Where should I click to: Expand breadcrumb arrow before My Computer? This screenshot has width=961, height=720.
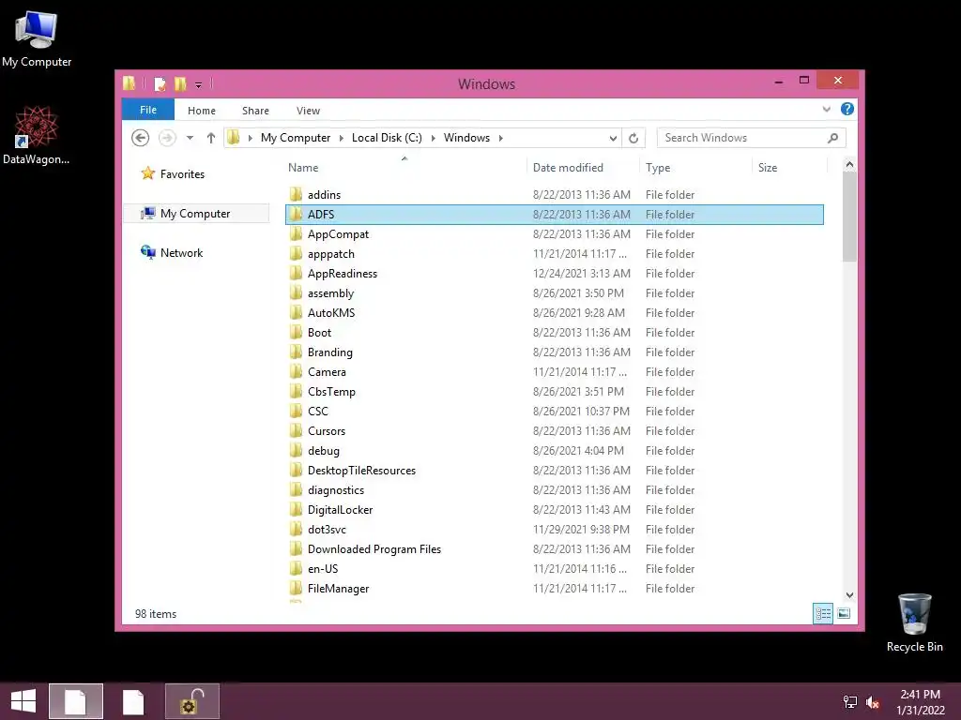coord(250,139)
